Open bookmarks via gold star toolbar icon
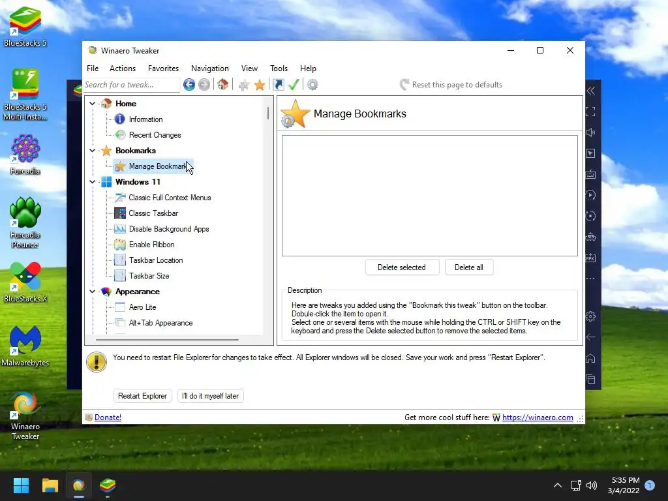This screenshot has width=668, height=501. pyautogui.click(x=260, y=85)
